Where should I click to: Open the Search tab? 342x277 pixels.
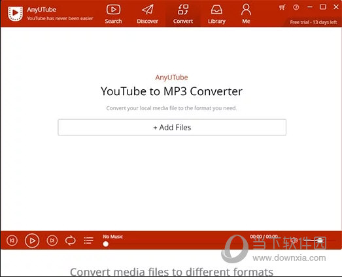(x=113, y=14)
